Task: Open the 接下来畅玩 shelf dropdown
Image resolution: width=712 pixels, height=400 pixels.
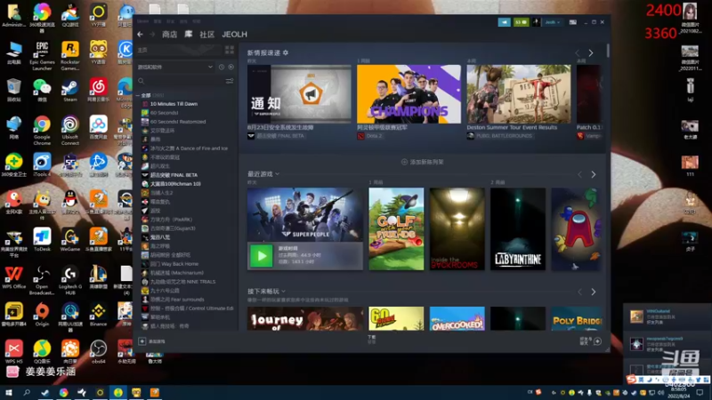Action: pos(283,292)
